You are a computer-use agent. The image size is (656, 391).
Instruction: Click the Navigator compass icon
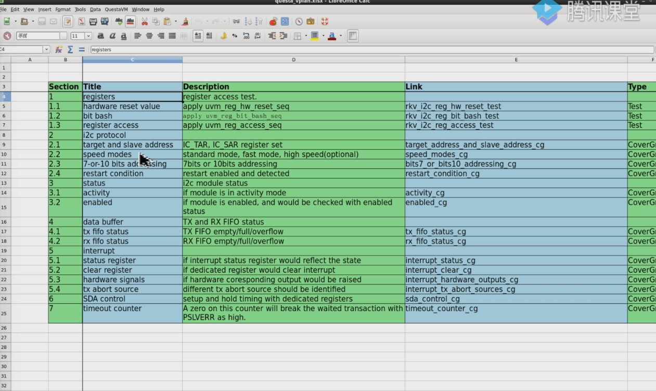[299, 21]
